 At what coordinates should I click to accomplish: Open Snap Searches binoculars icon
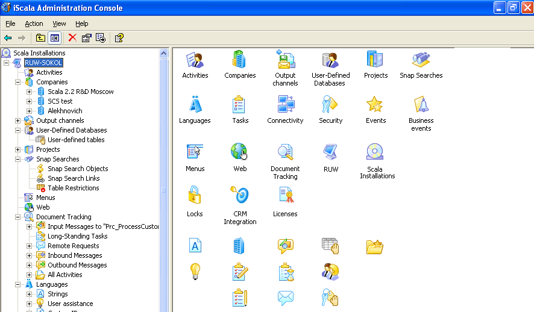(x=421, y=60)
